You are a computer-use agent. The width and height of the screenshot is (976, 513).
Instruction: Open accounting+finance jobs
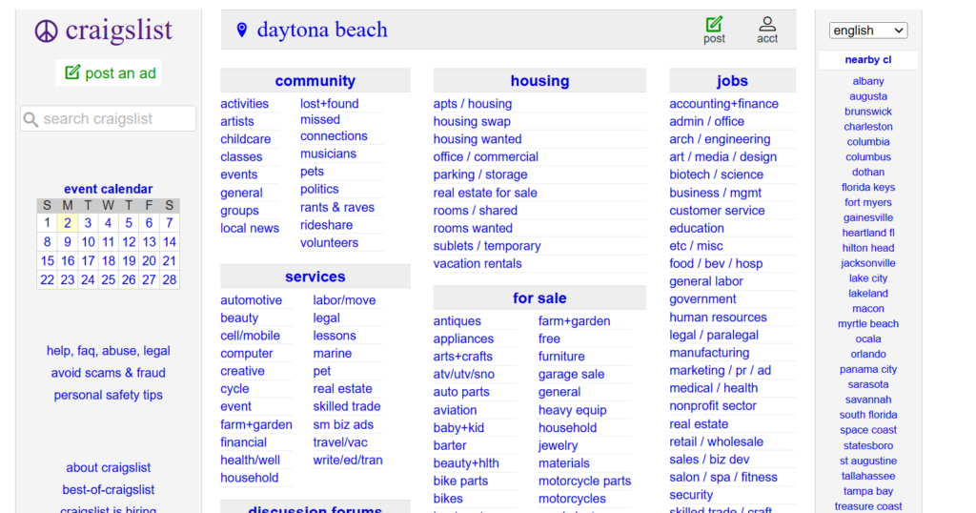click(724, 104)
